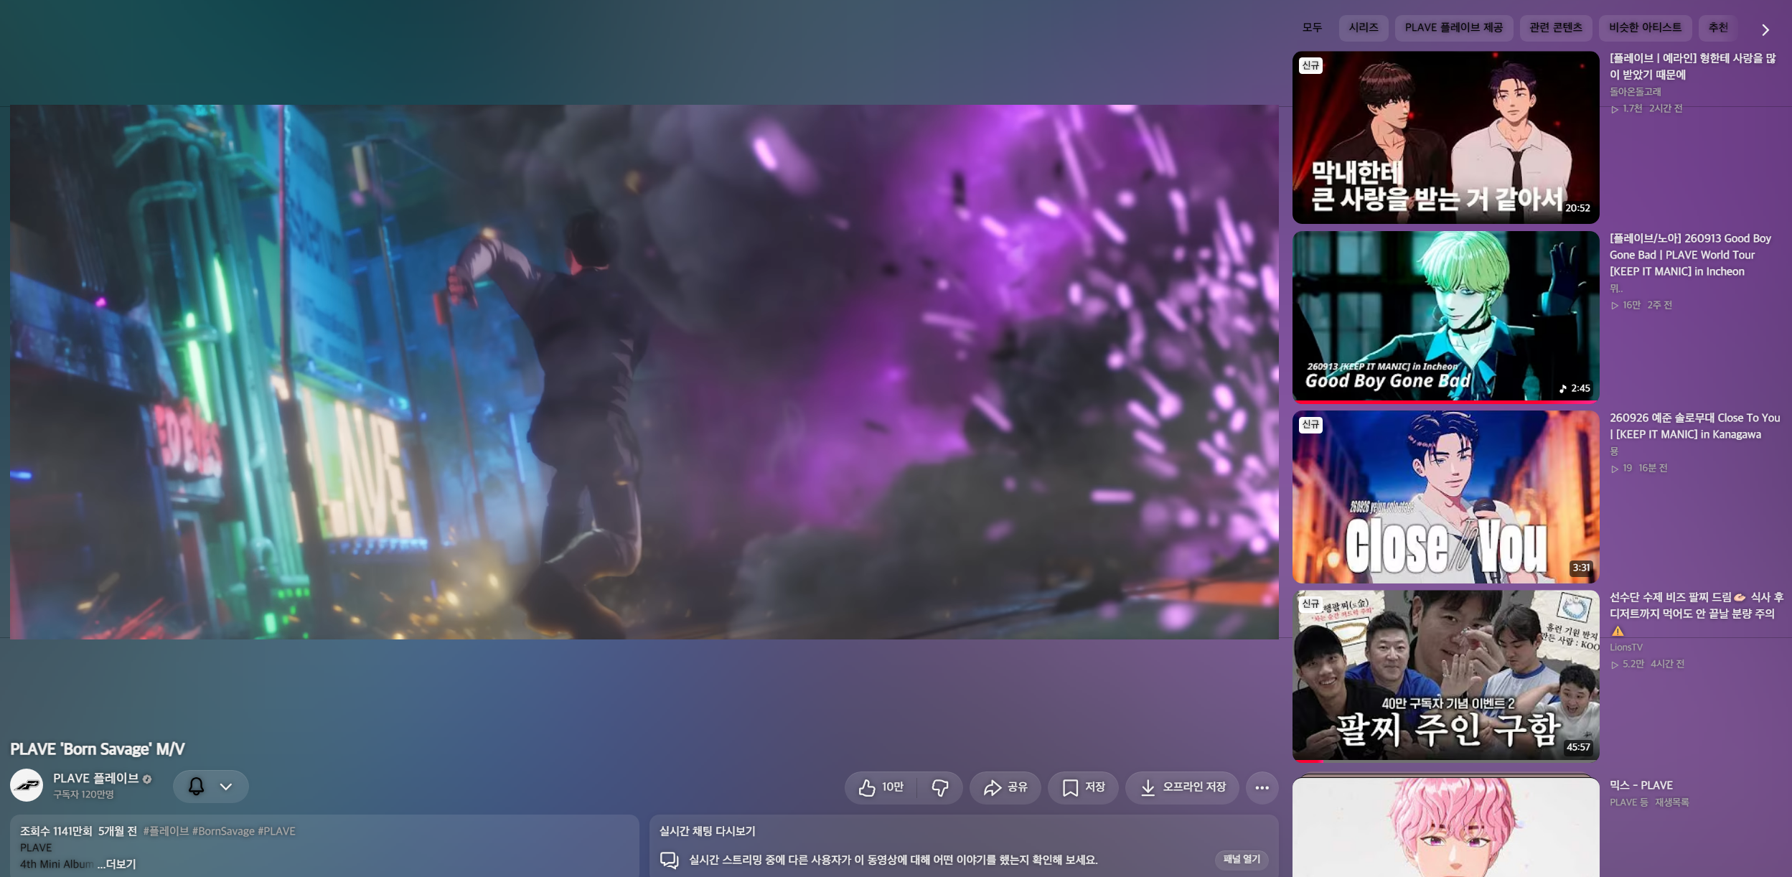Click the 'PLAVE 등 재생목록' label

tap(1649, 802)
